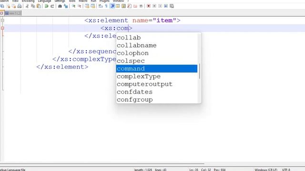Choose 'collabname' from autocomplete list
The image size is (305, 171).
click(x=157, y=46)
